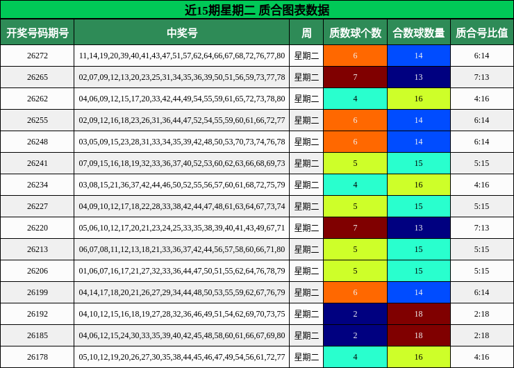Click yellow-green composite count 16 in row 26234

point(419,185)
